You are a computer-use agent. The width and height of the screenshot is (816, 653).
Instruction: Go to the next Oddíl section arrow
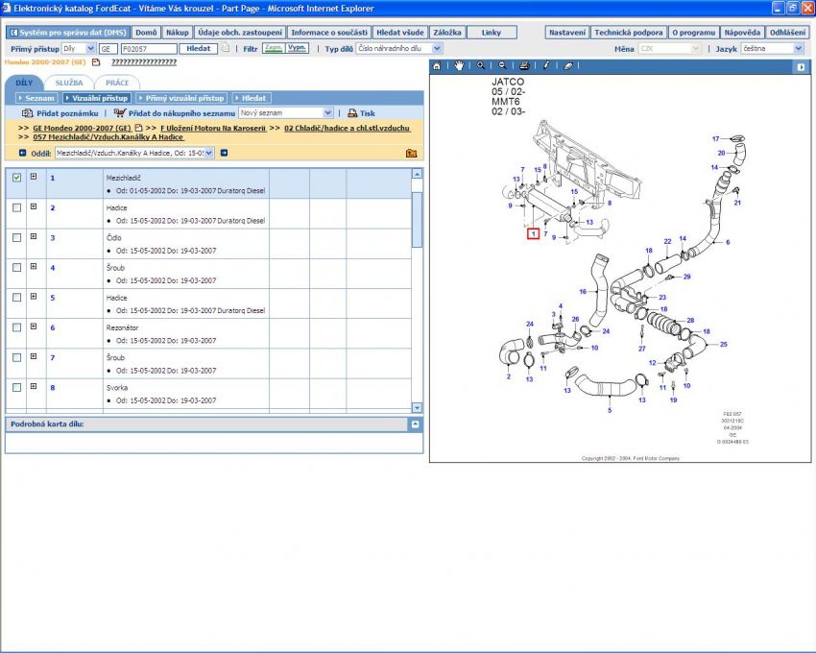(224, 153)
